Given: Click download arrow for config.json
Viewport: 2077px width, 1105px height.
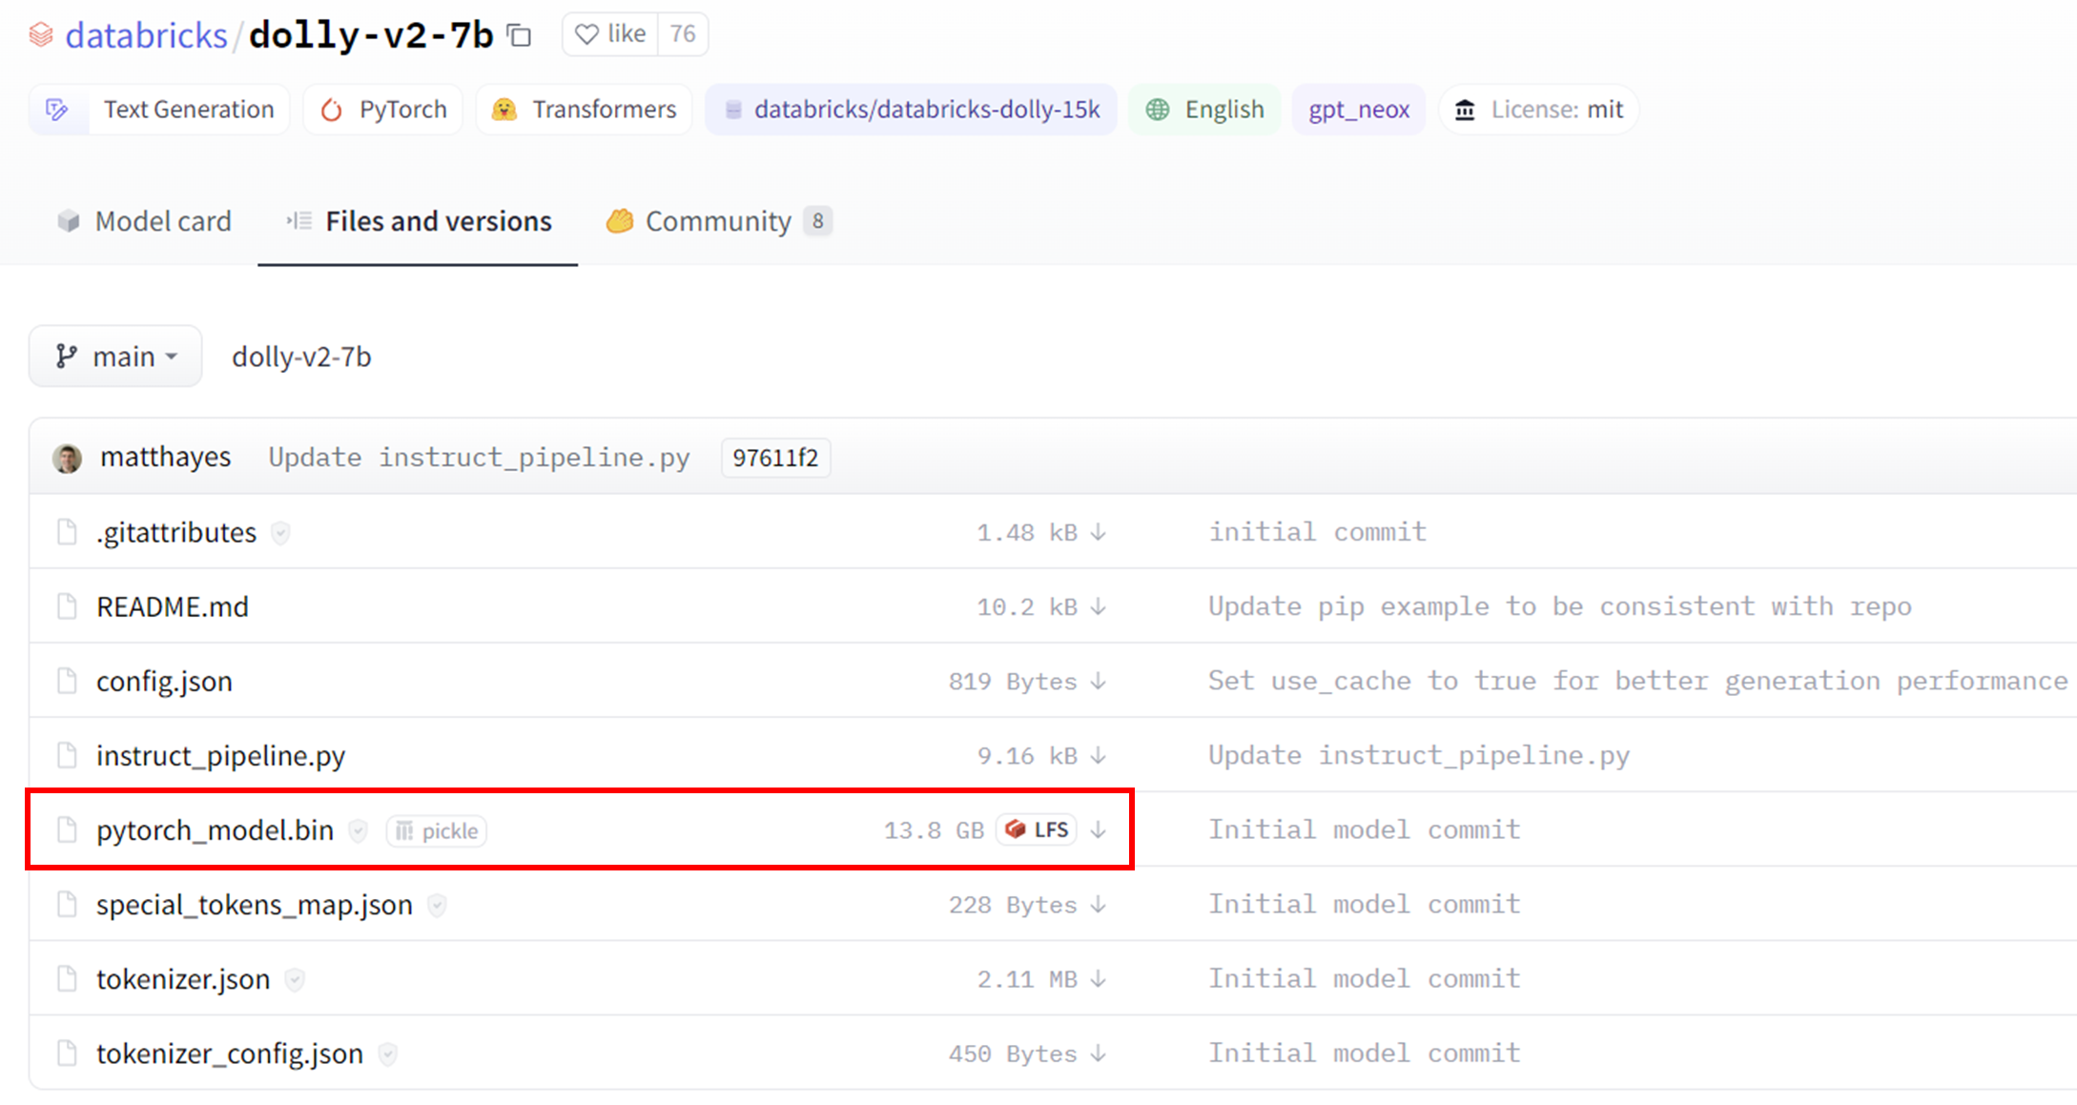Looking at the screenshot, I should [x=1099, y=682].
